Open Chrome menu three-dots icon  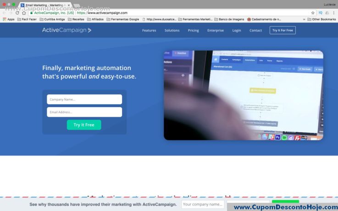334,13
